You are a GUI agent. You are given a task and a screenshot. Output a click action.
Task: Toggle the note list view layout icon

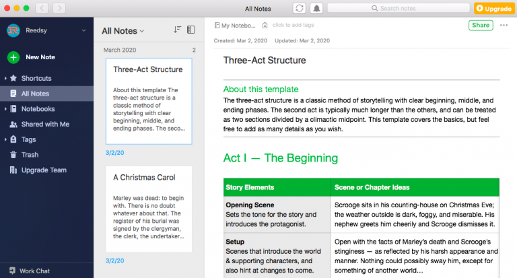coord(191,30)
